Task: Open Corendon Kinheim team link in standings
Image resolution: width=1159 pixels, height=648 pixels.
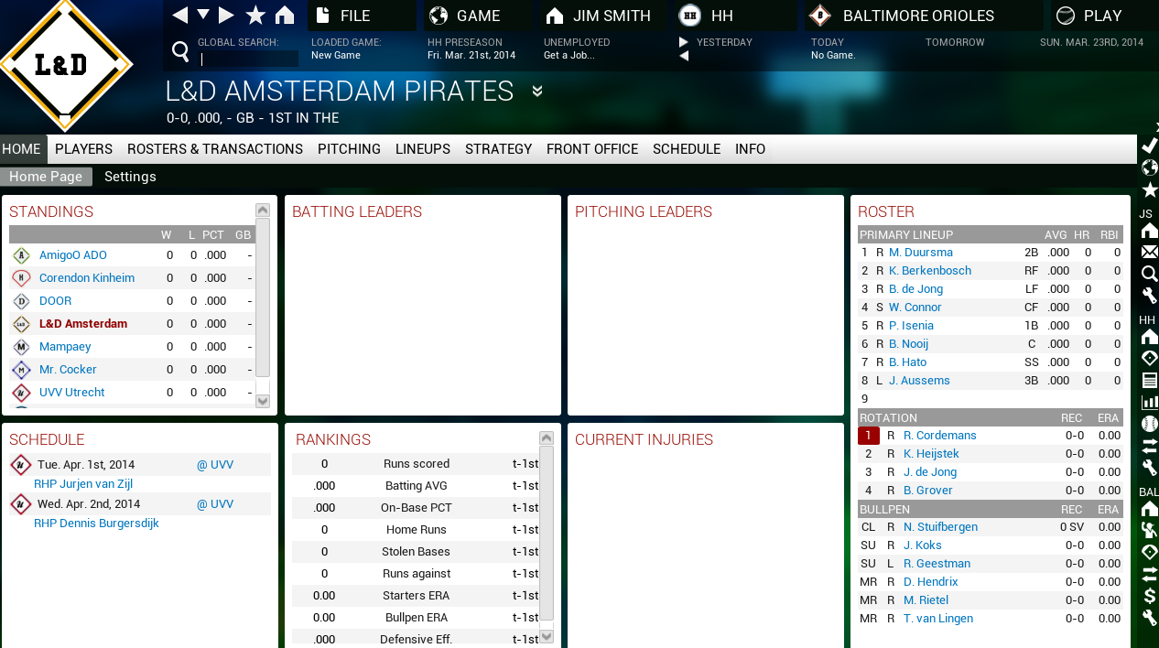Action: coord(87,278)
